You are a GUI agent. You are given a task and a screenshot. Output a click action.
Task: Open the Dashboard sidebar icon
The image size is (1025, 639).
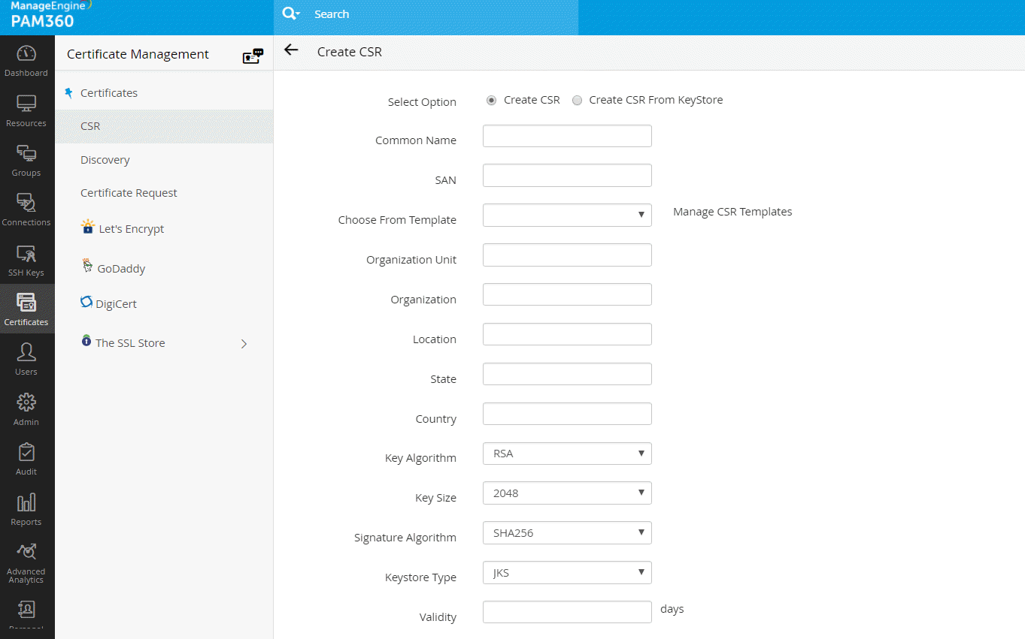[x=26, y=61]
